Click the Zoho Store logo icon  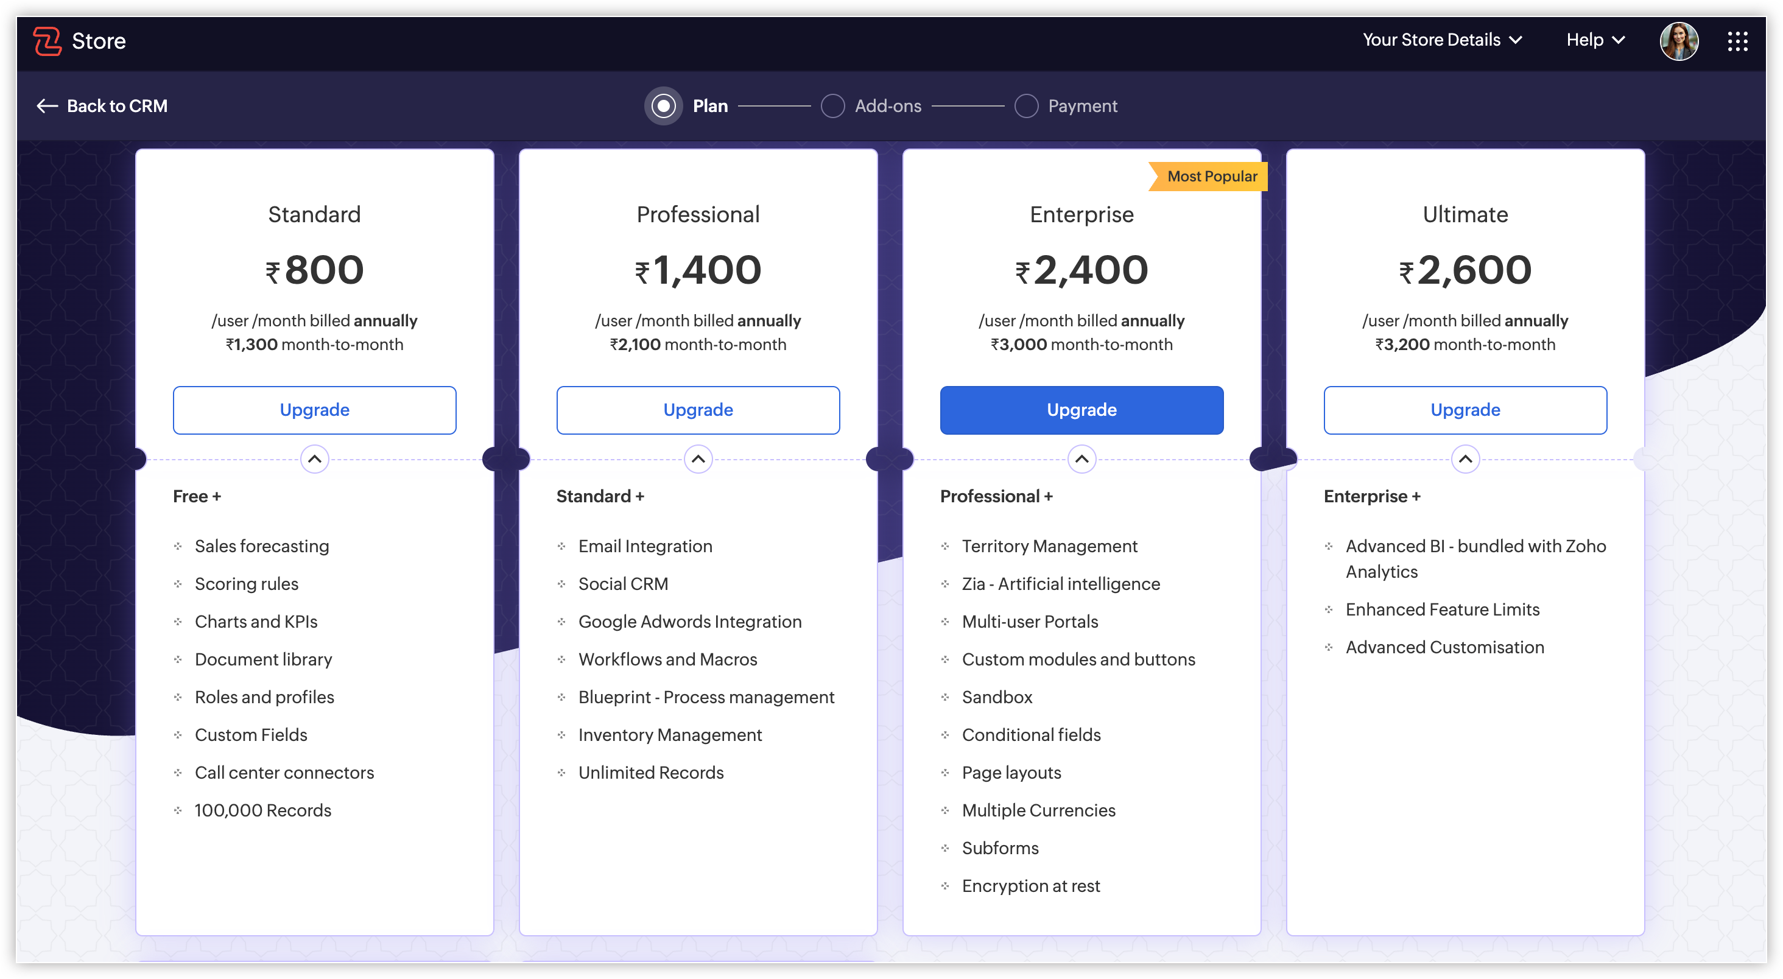[x=47, y=41]
